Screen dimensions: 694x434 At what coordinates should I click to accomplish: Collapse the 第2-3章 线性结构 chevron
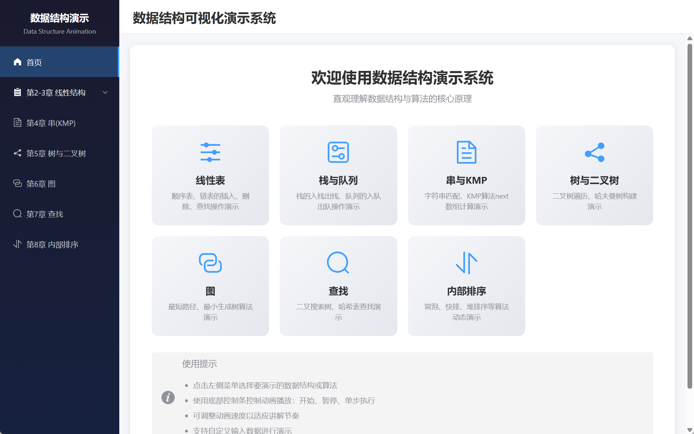tap(105, 92)
